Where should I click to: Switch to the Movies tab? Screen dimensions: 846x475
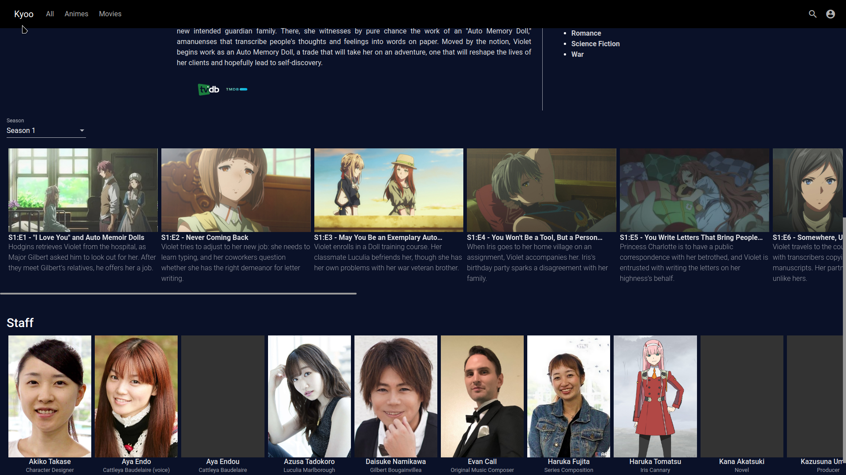pos(110,14)
